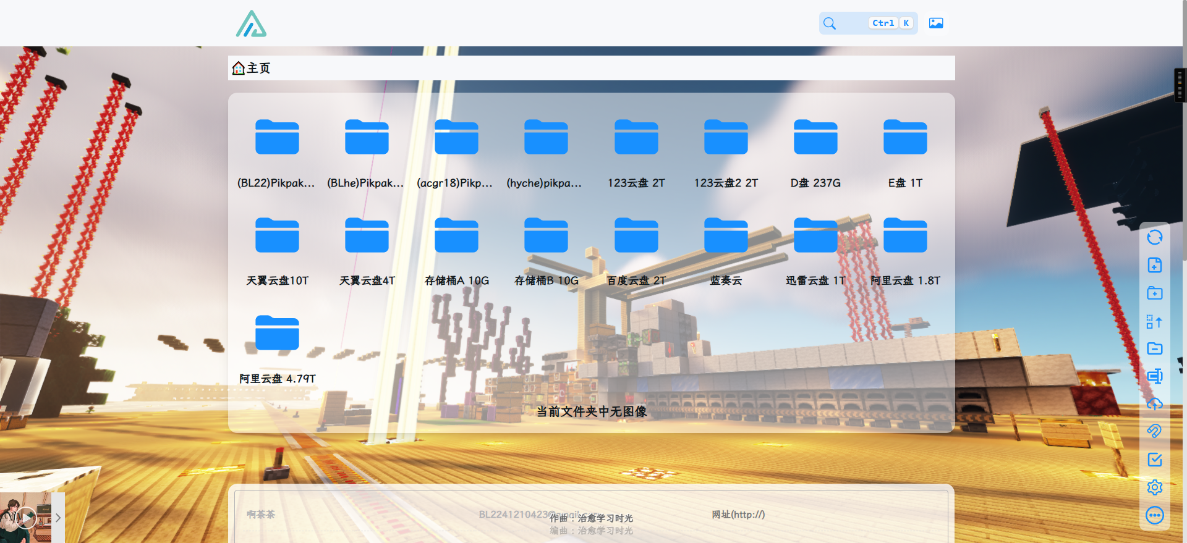Switch layout using the image view icon
This screenshot has height=543, width=1187.
[936, 23]
